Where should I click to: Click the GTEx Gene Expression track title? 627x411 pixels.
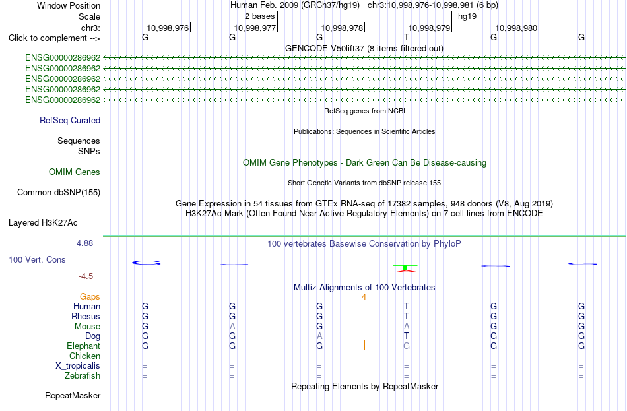[x=364, y=203]
